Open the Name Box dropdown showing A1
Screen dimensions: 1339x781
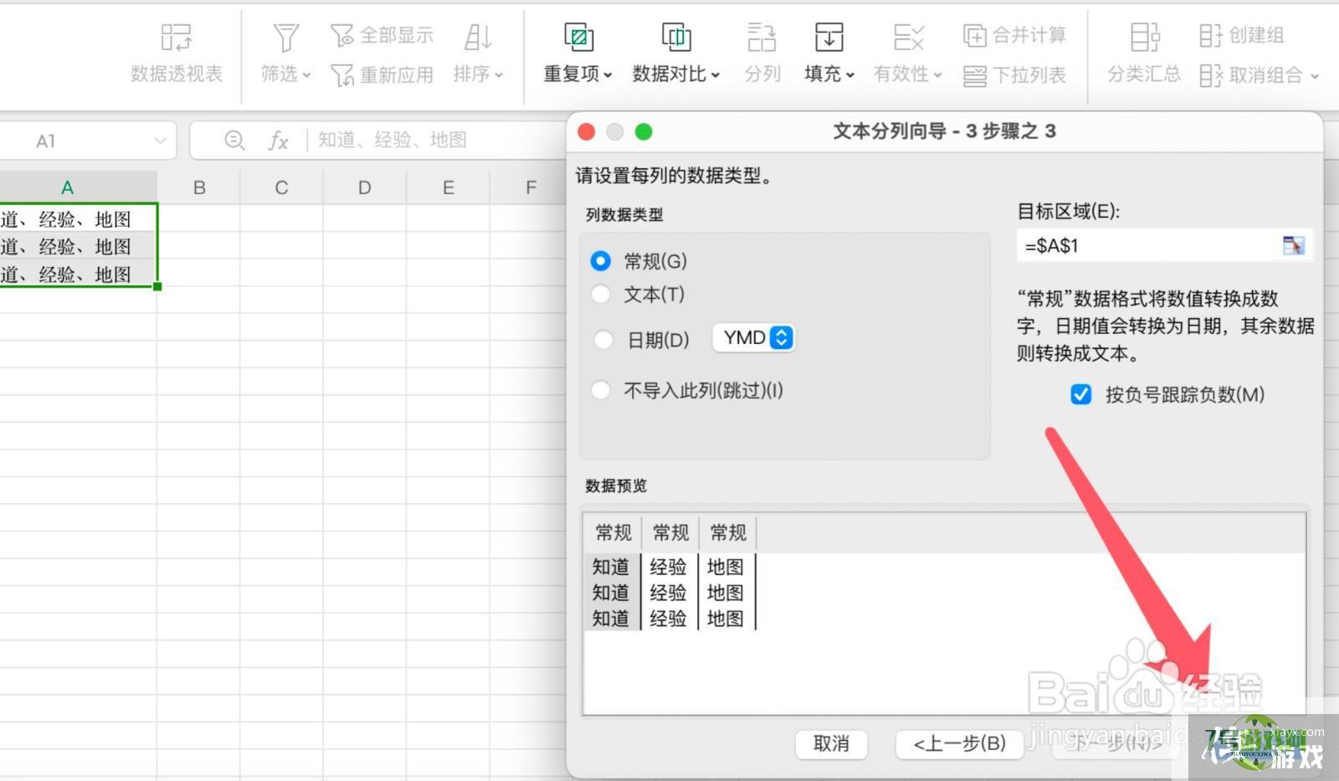click(160, 141)
